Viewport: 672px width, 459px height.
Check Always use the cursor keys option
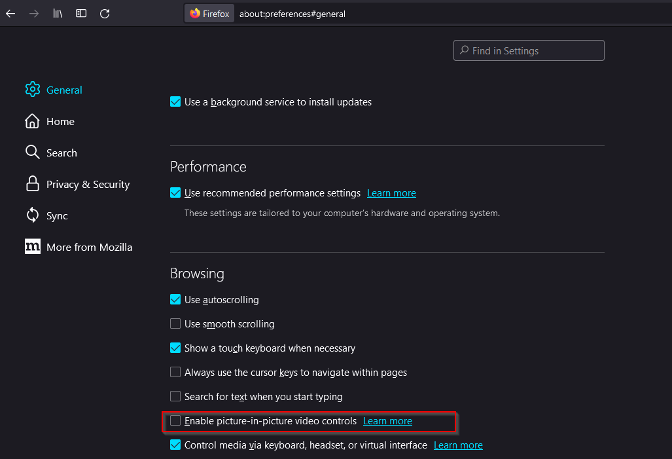tap(175, 372)
